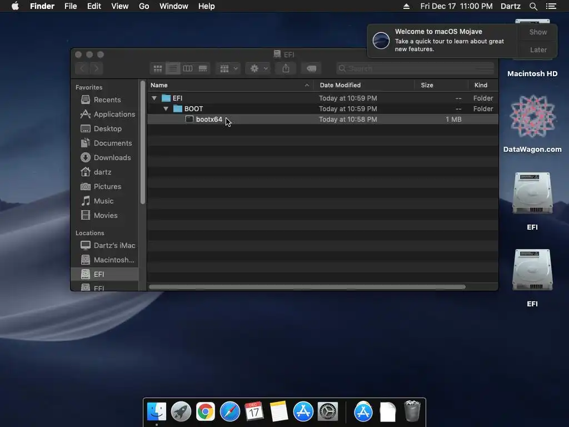The image size is (569, 427).
Task: Open Documents in sidebar
Action: click(x=105, y=143)
